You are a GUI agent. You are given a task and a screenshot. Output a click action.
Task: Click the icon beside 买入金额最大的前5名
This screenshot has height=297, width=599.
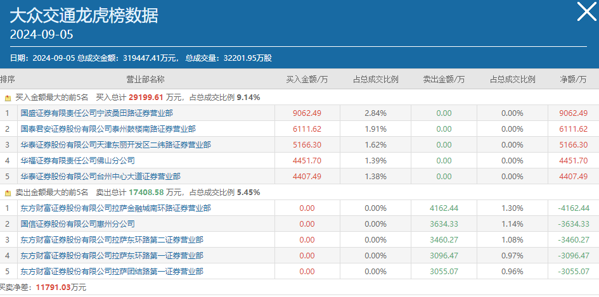click(x=8, y=98)
